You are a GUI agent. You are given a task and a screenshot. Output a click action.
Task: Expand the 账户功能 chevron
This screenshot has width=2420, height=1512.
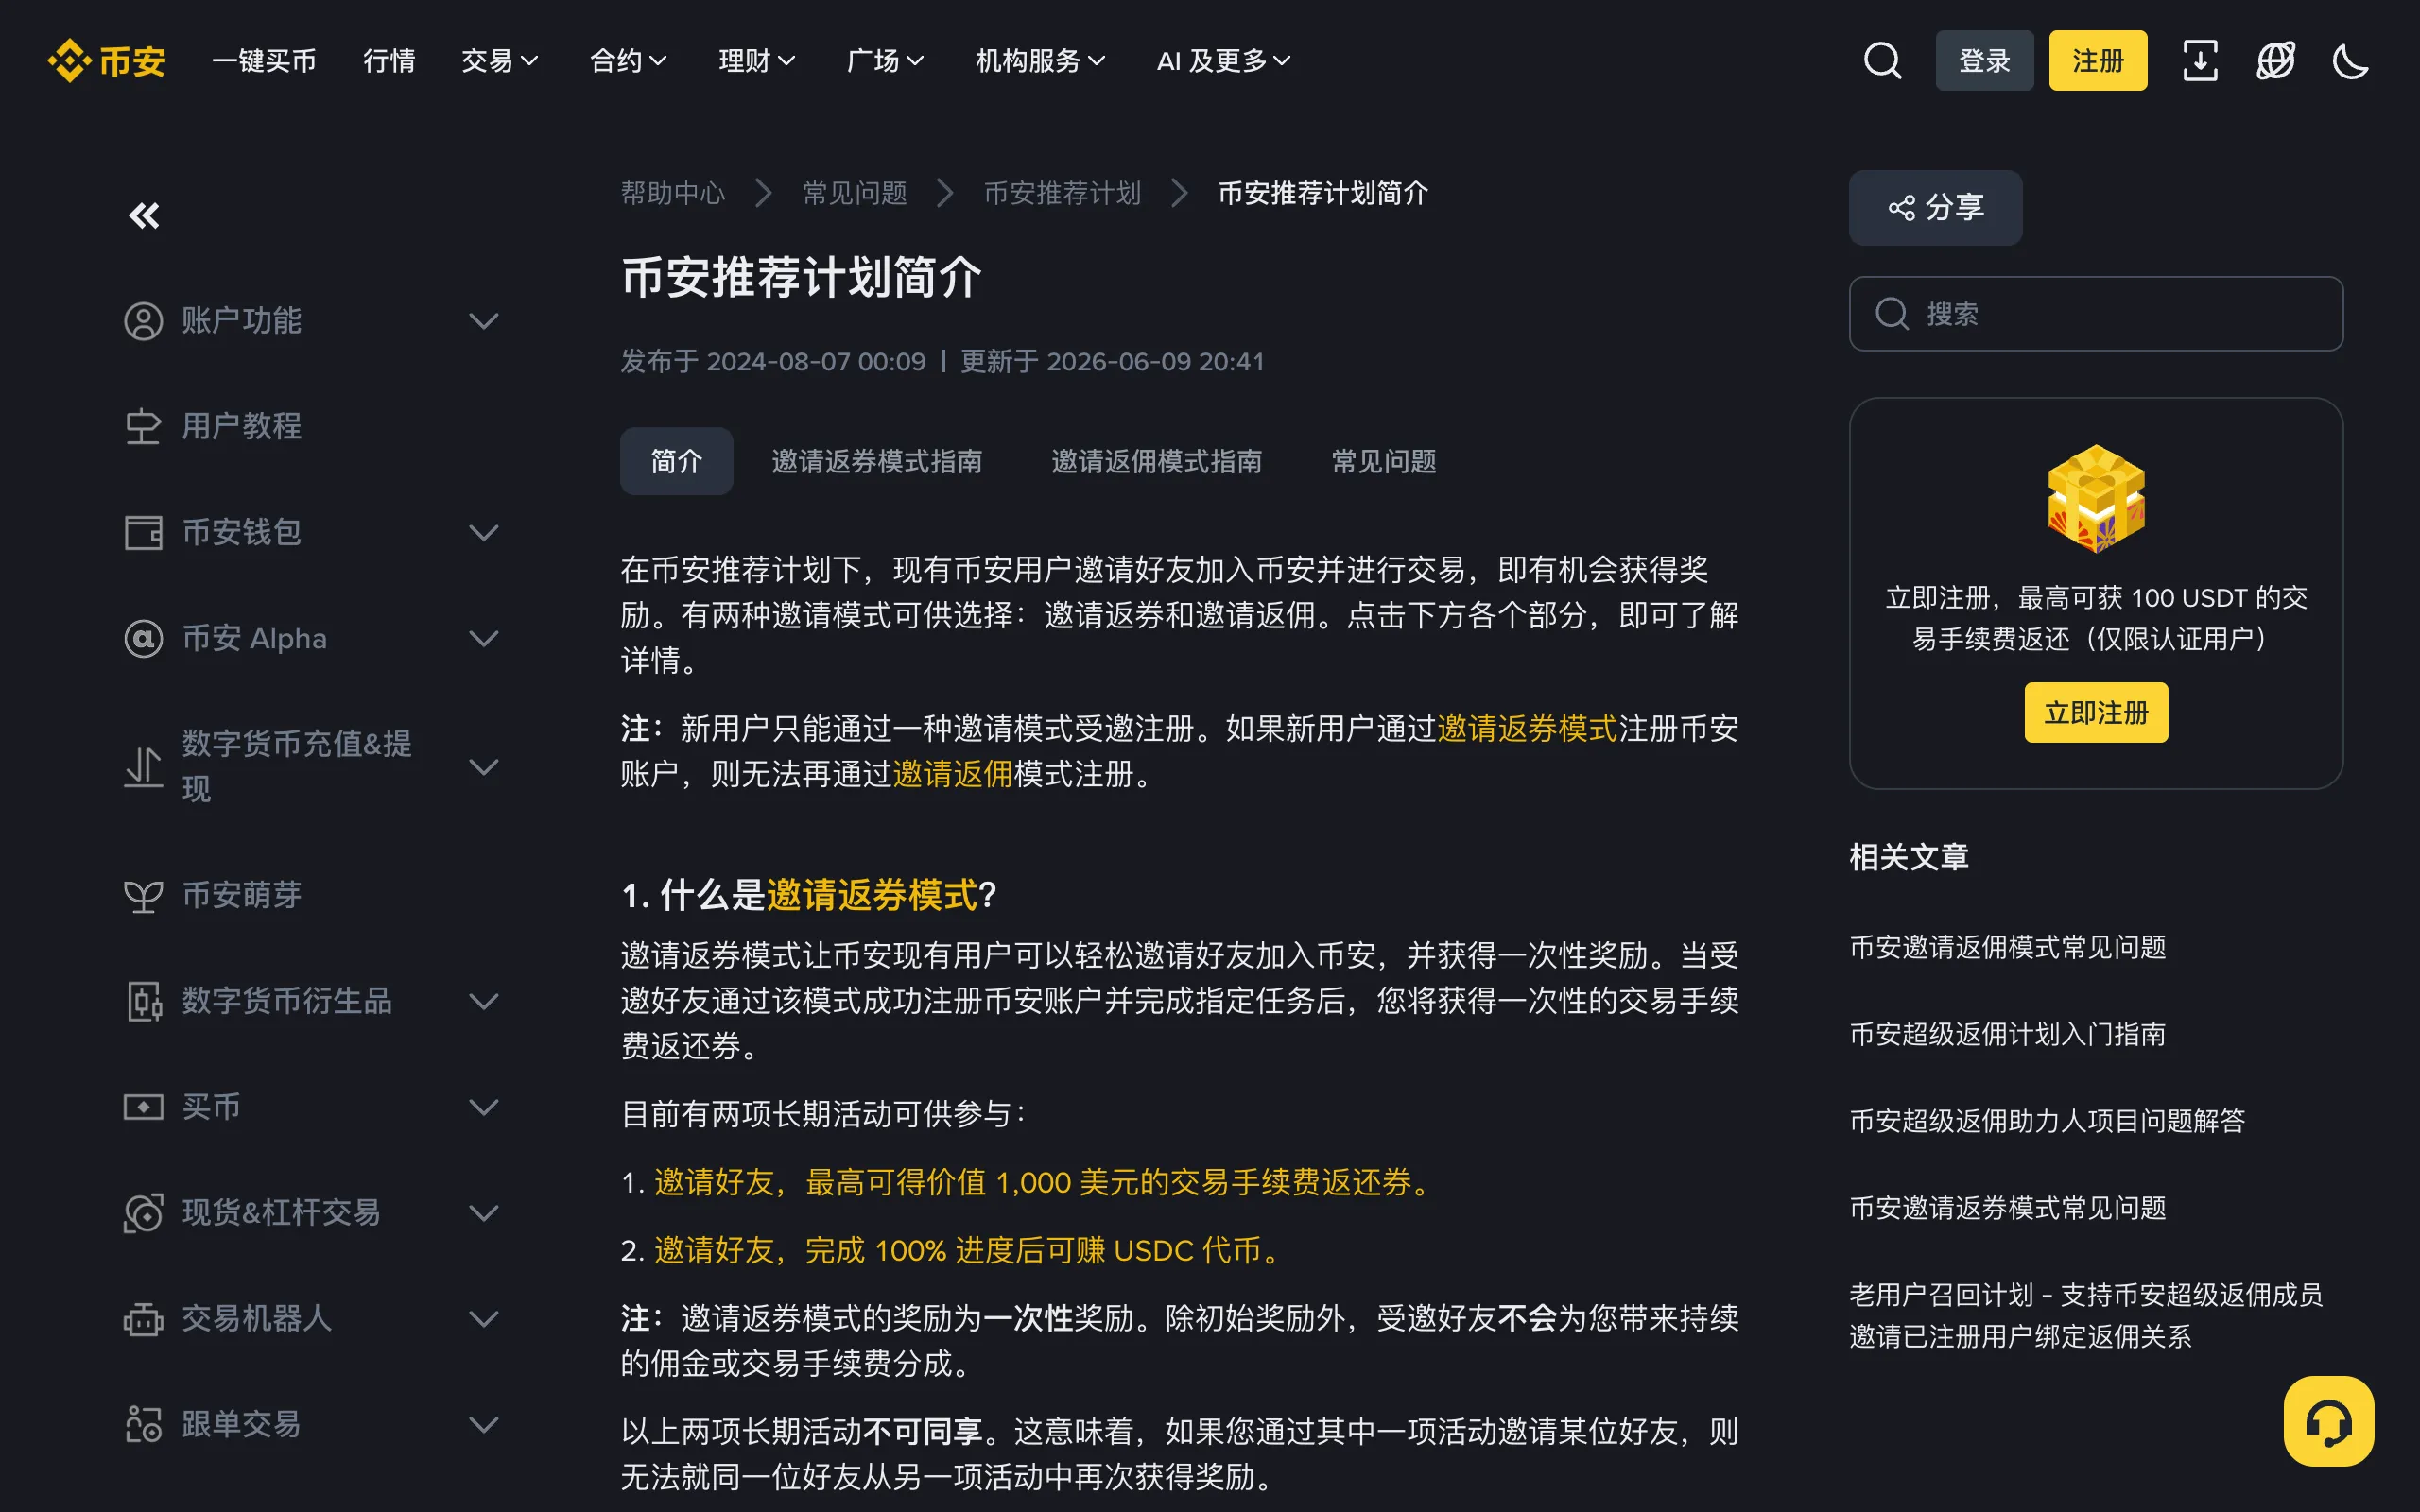[484, 321]
